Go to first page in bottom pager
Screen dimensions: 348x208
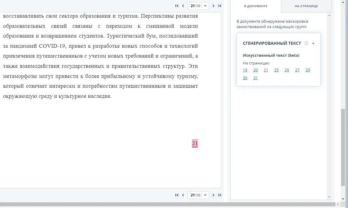tap(177, 195)
